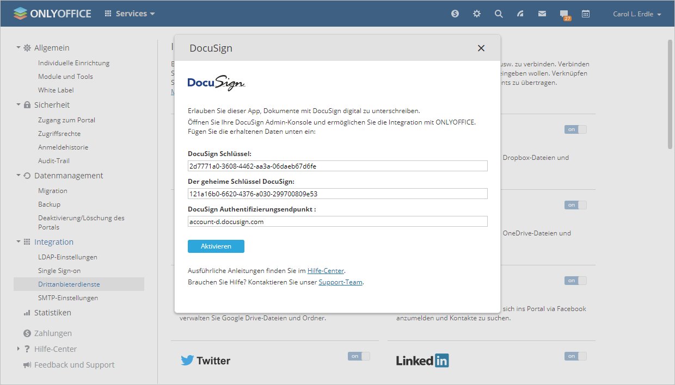Screen dimensions: 675x385
Task: Toggle the switch for the Facebook service
Action: click(575, 281)
